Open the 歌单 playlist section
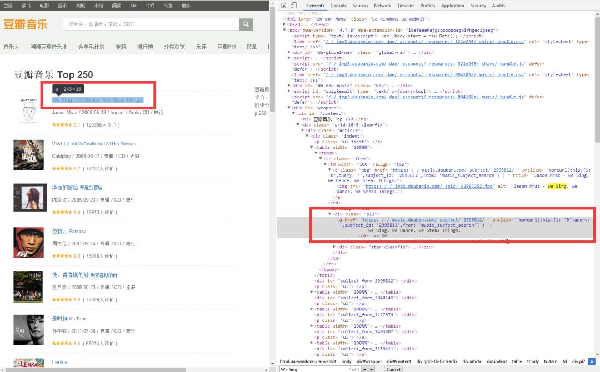Screen dimensions: 600x372 click(x=252, y=47)
